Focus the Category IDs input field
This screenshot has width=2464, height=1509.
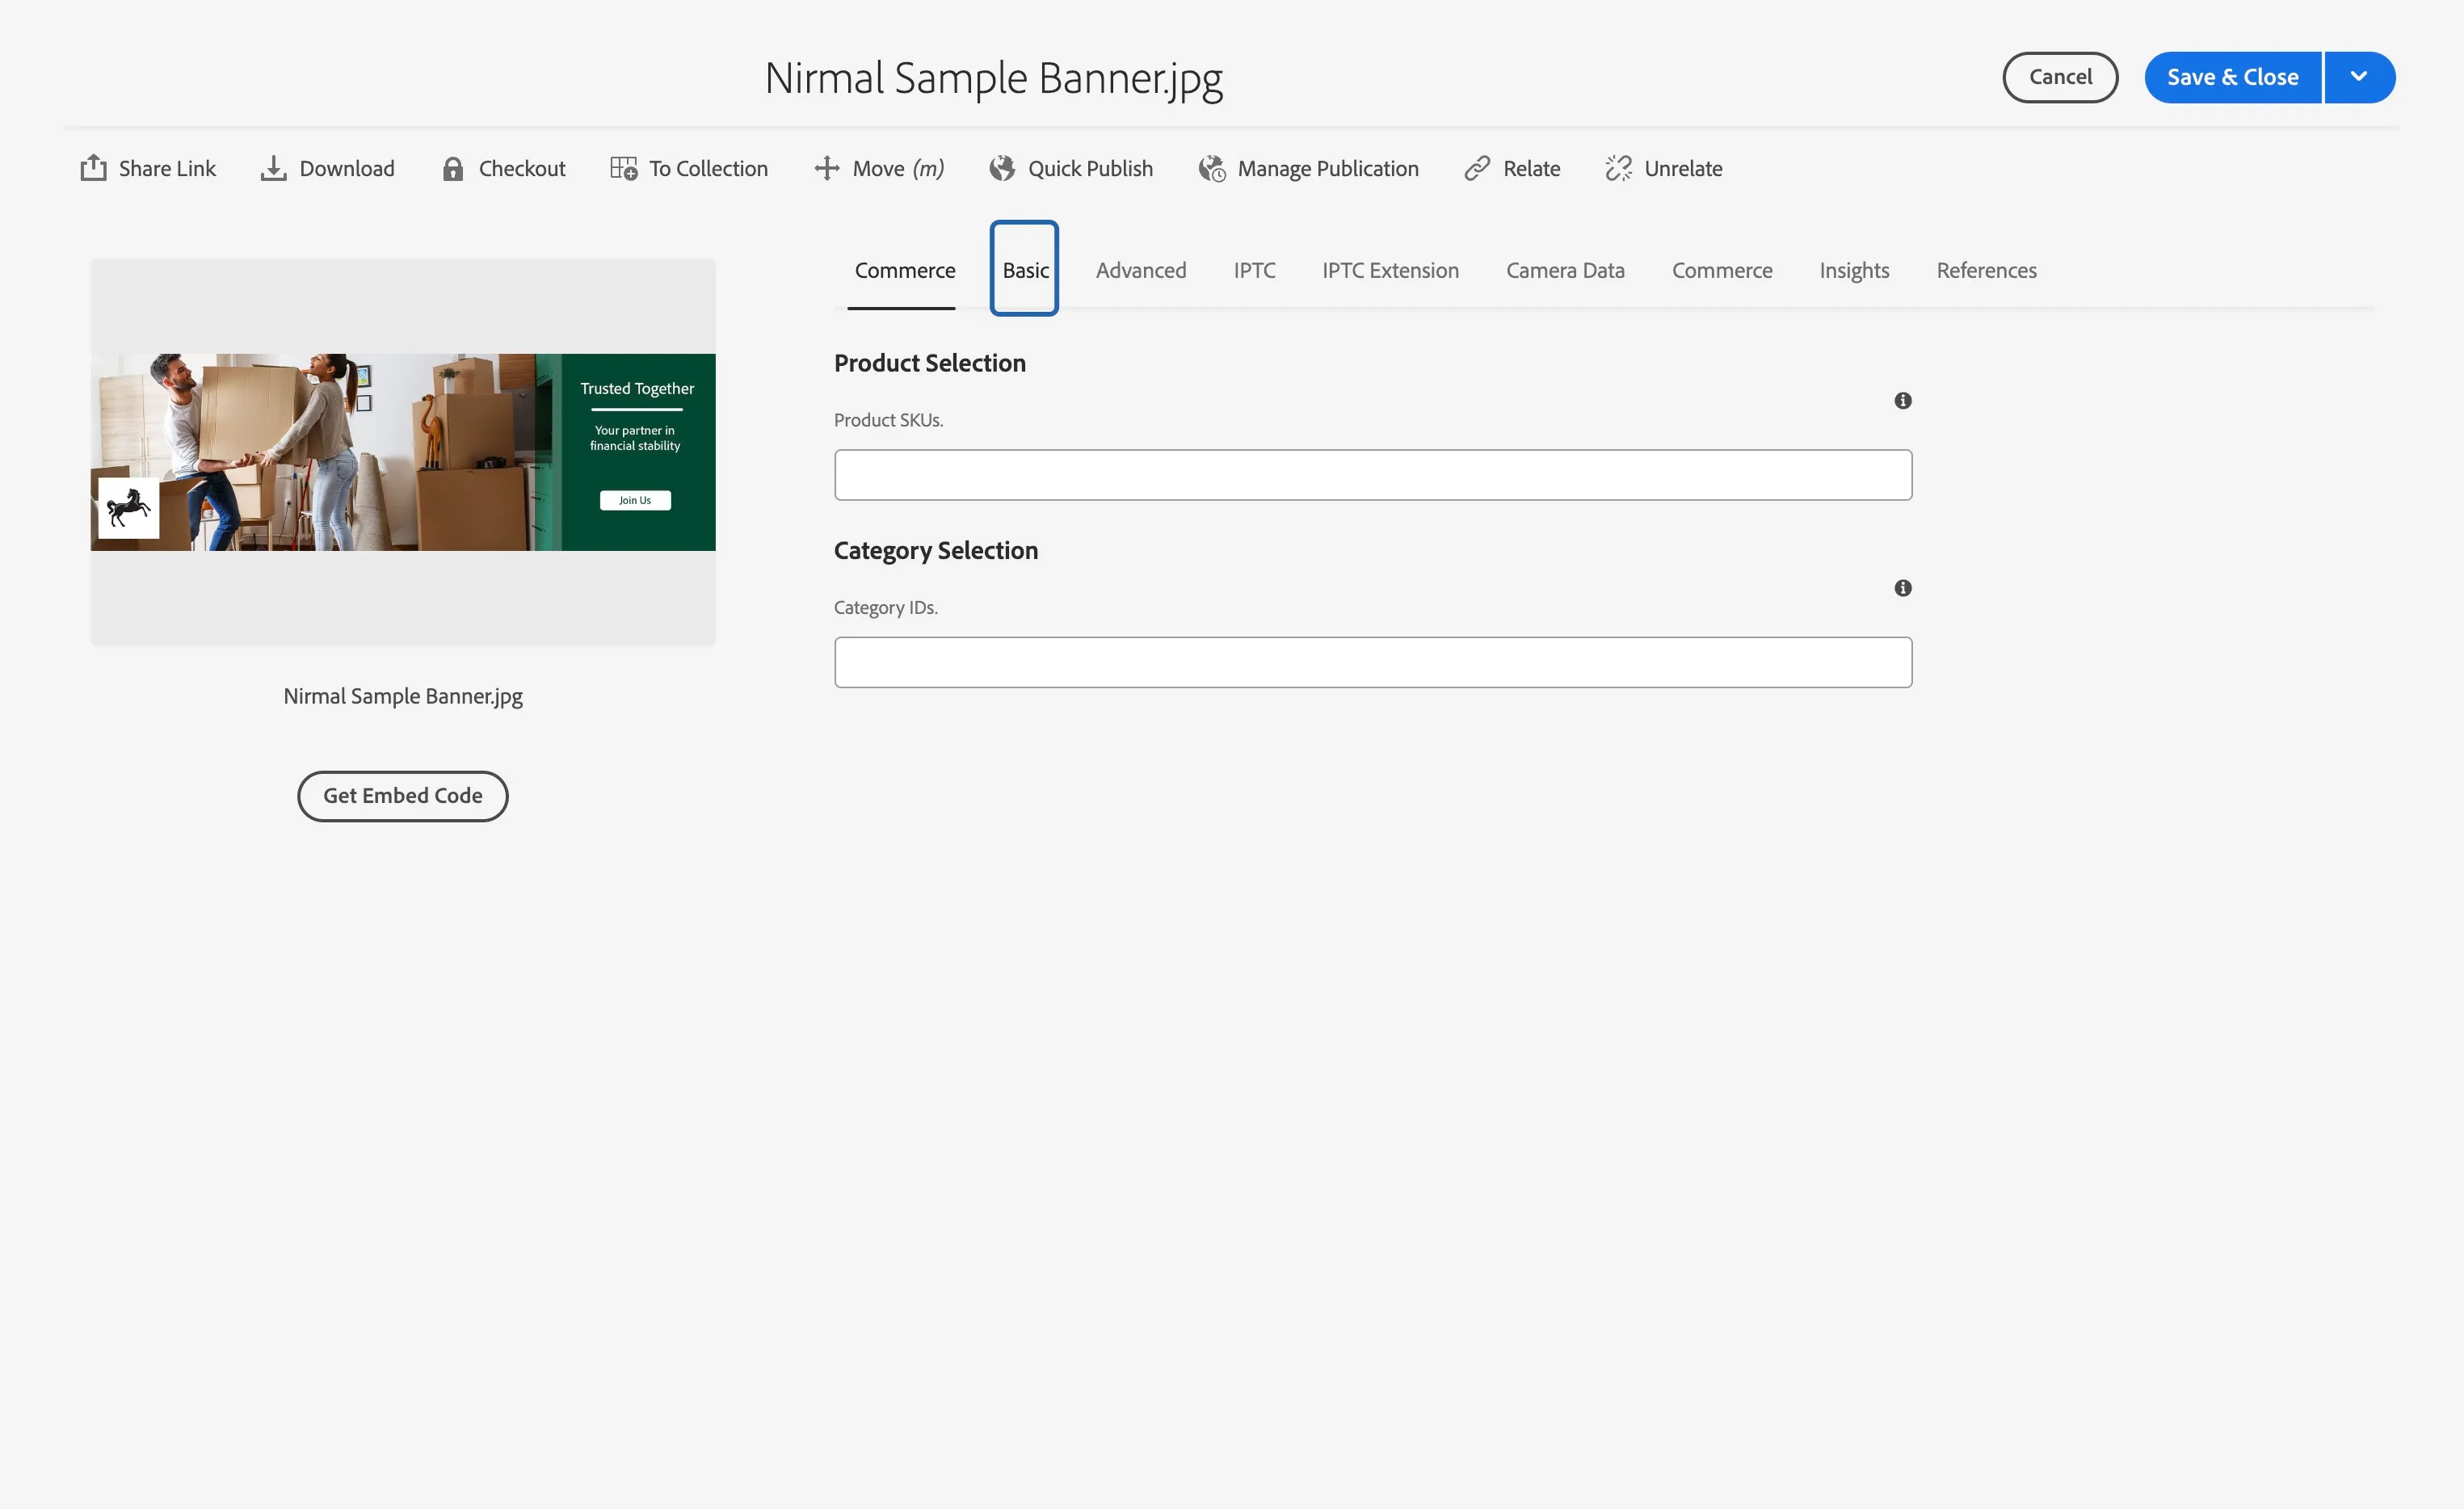(x=1373, y=662)
